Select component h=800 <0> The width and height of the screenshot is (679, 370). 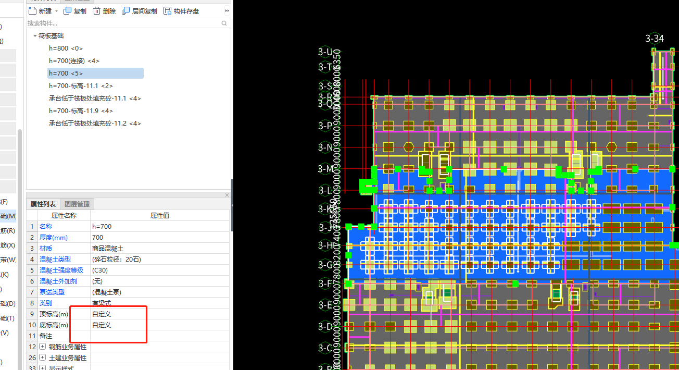tap(66, 48)
